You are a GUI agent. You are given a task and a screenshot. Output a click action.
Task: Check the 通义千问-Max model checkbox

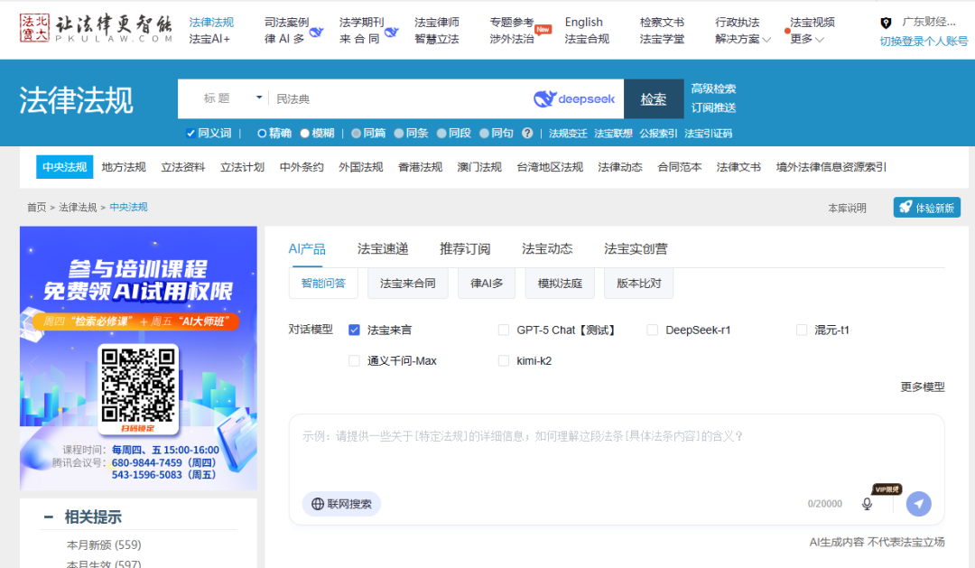(x=355, y=361)
